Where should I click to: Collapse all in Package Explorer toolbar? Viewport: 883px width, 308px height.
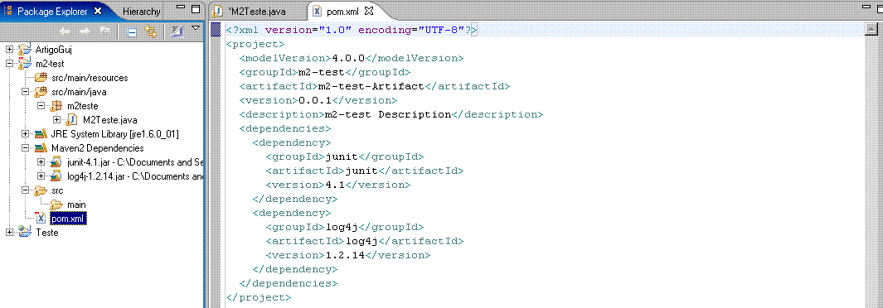132,32
